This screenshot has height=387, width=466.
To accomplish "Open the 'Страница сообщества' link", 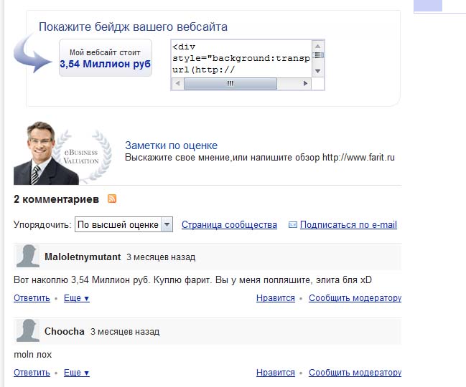I will point(229,225).
